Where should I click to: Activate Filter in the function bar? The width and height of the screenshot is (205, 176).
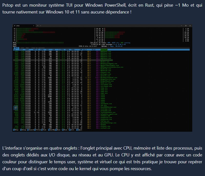37,130
